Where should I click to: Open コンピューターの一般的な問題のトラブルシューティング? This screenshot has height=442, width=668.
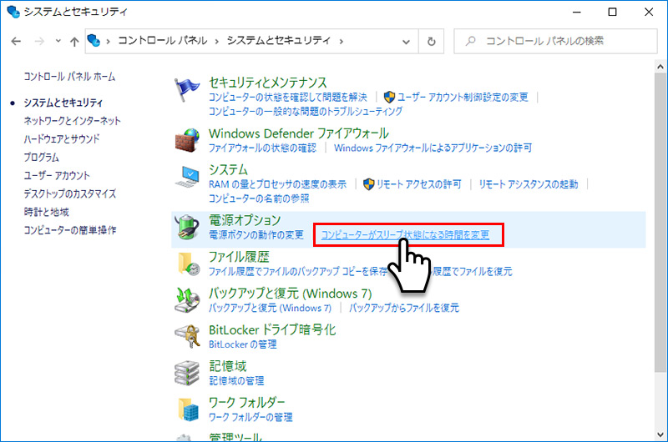coord(306,112)
